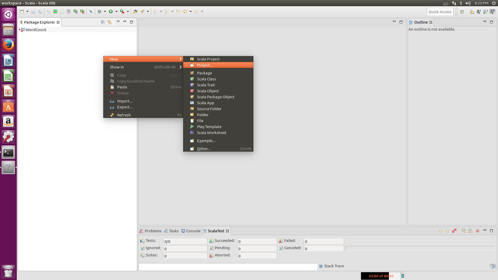
Task: Run the Garbage Collector trash icon
Action: [x=403, y=276]
